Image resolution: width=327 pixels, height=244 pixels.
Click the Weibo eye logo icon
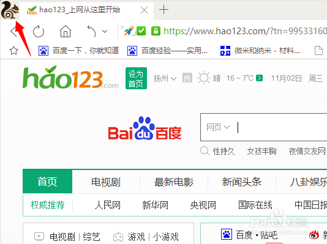[x=314, y=235]
